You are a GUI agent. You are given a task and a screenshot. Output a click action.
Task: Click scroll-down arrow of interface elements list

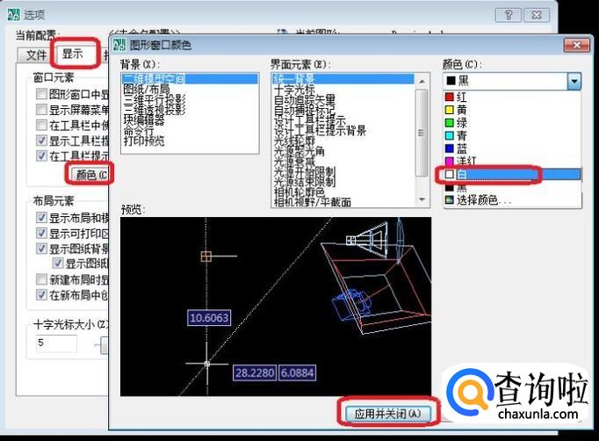(422, 199)
